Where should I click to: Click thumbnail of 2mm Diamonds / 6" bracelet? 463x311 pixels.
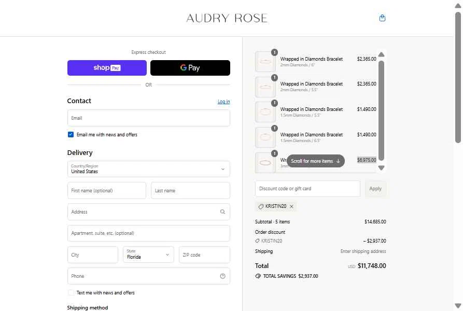[265, 62]
